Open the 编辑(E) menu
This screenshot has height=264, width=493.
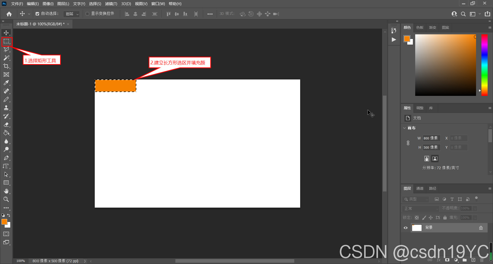click(33, 4)
